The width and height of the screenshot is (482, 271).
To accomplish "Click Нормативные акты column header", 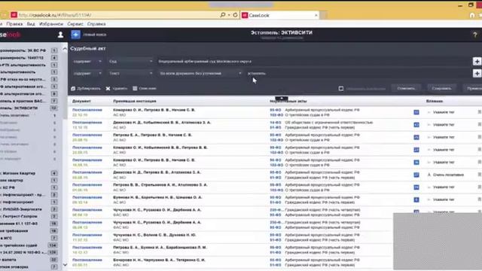I will [x=288, y=101].
